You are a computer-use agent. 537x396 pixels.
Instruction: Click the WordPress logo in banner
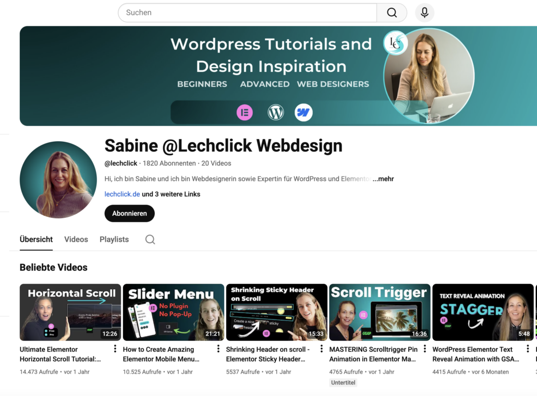pyautogui.click(x=275, y=113)
